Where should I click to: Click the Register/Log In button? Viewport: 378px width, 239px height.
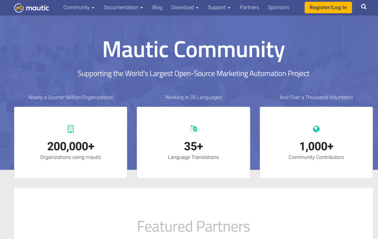tap(328, 8)
